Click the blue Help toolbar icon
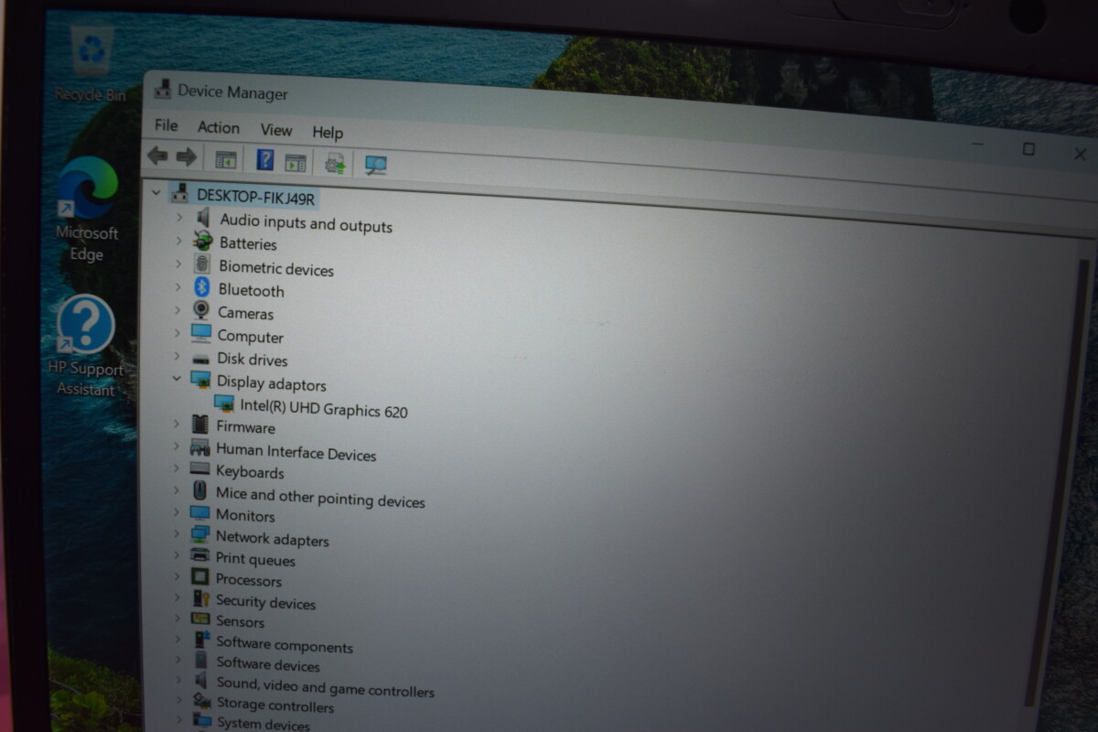 tap(264, 160)
